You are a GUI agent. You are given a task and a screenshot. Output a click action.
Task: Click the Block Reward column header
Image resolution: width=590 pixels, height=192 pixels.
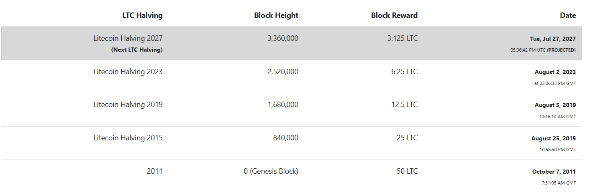pyautogui.click(x=394, y=15)
